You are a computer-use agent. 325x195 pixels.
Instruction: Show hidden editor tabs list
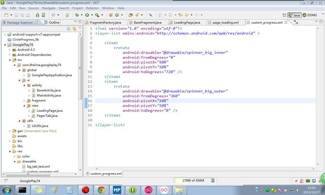point(296,22)
